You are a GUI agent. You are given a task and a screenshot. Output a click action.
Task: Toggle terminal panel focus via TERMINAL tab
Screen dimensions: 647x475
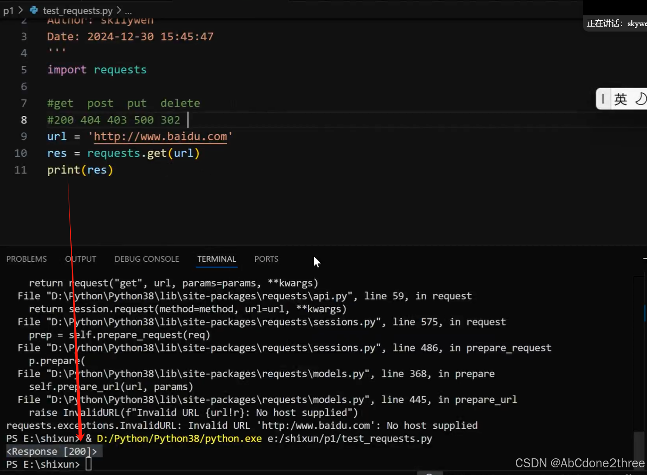217,259
